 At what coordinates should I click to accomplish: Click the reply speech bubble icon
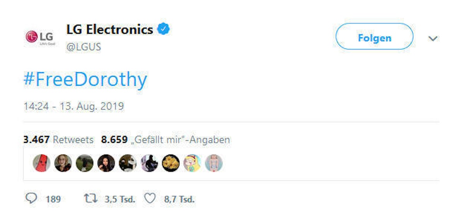(x=31, y=199)
